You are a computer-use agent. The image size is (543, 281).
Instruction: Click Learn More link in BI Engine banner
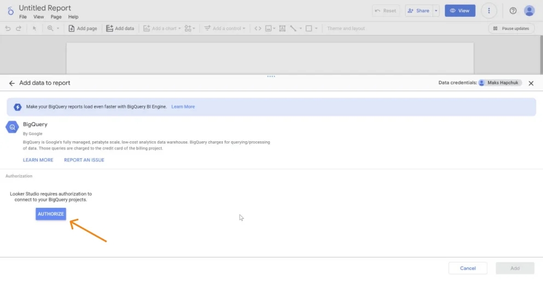pos(183,106)
